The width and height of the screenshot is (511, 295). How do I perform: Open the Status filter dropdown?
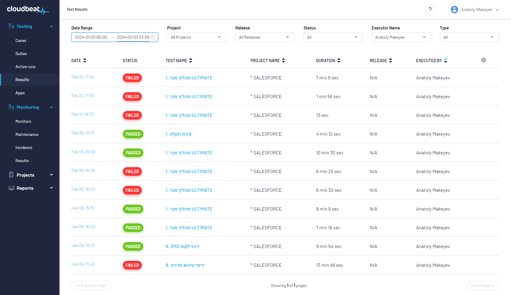tap(333, 37)
